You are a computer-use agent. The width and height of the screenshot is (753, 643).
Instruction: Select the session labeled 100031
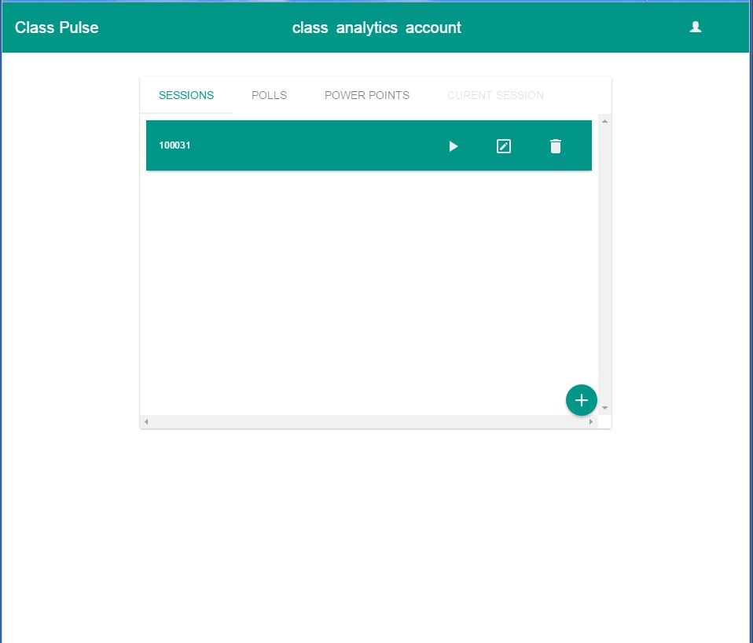(x=174, y=145)
